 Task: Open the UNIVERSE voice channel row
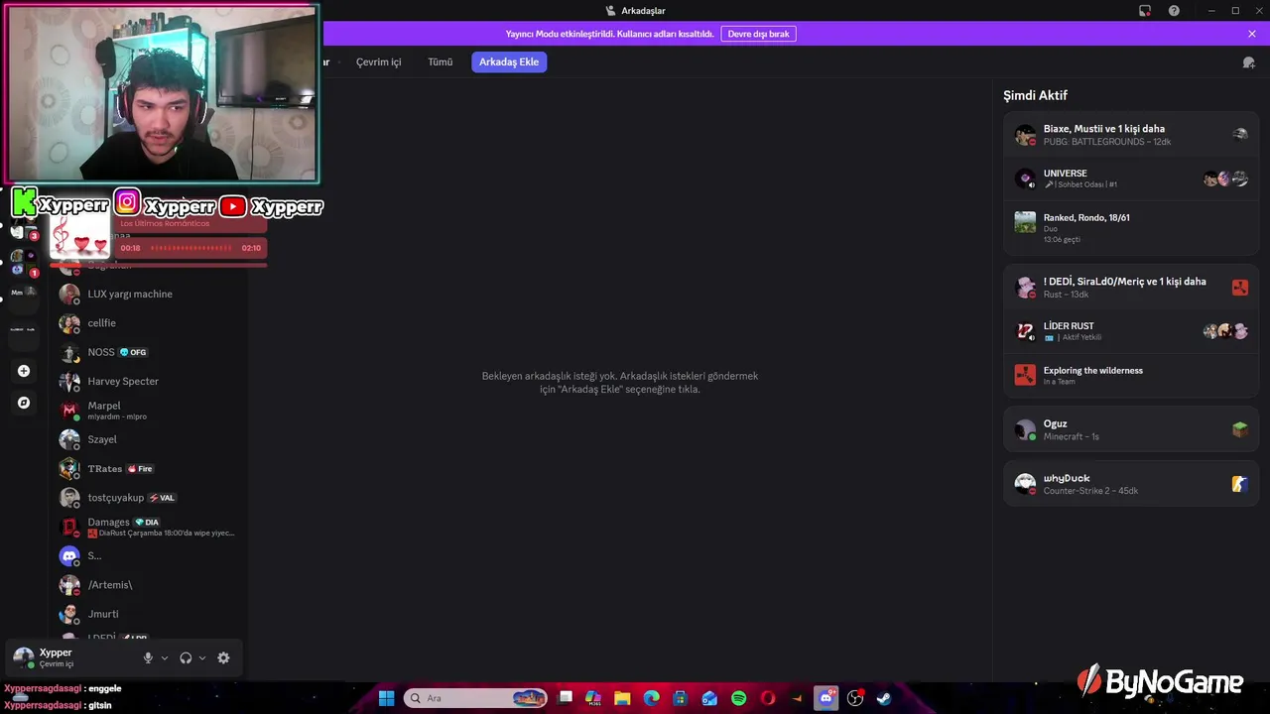[1131, 178]
